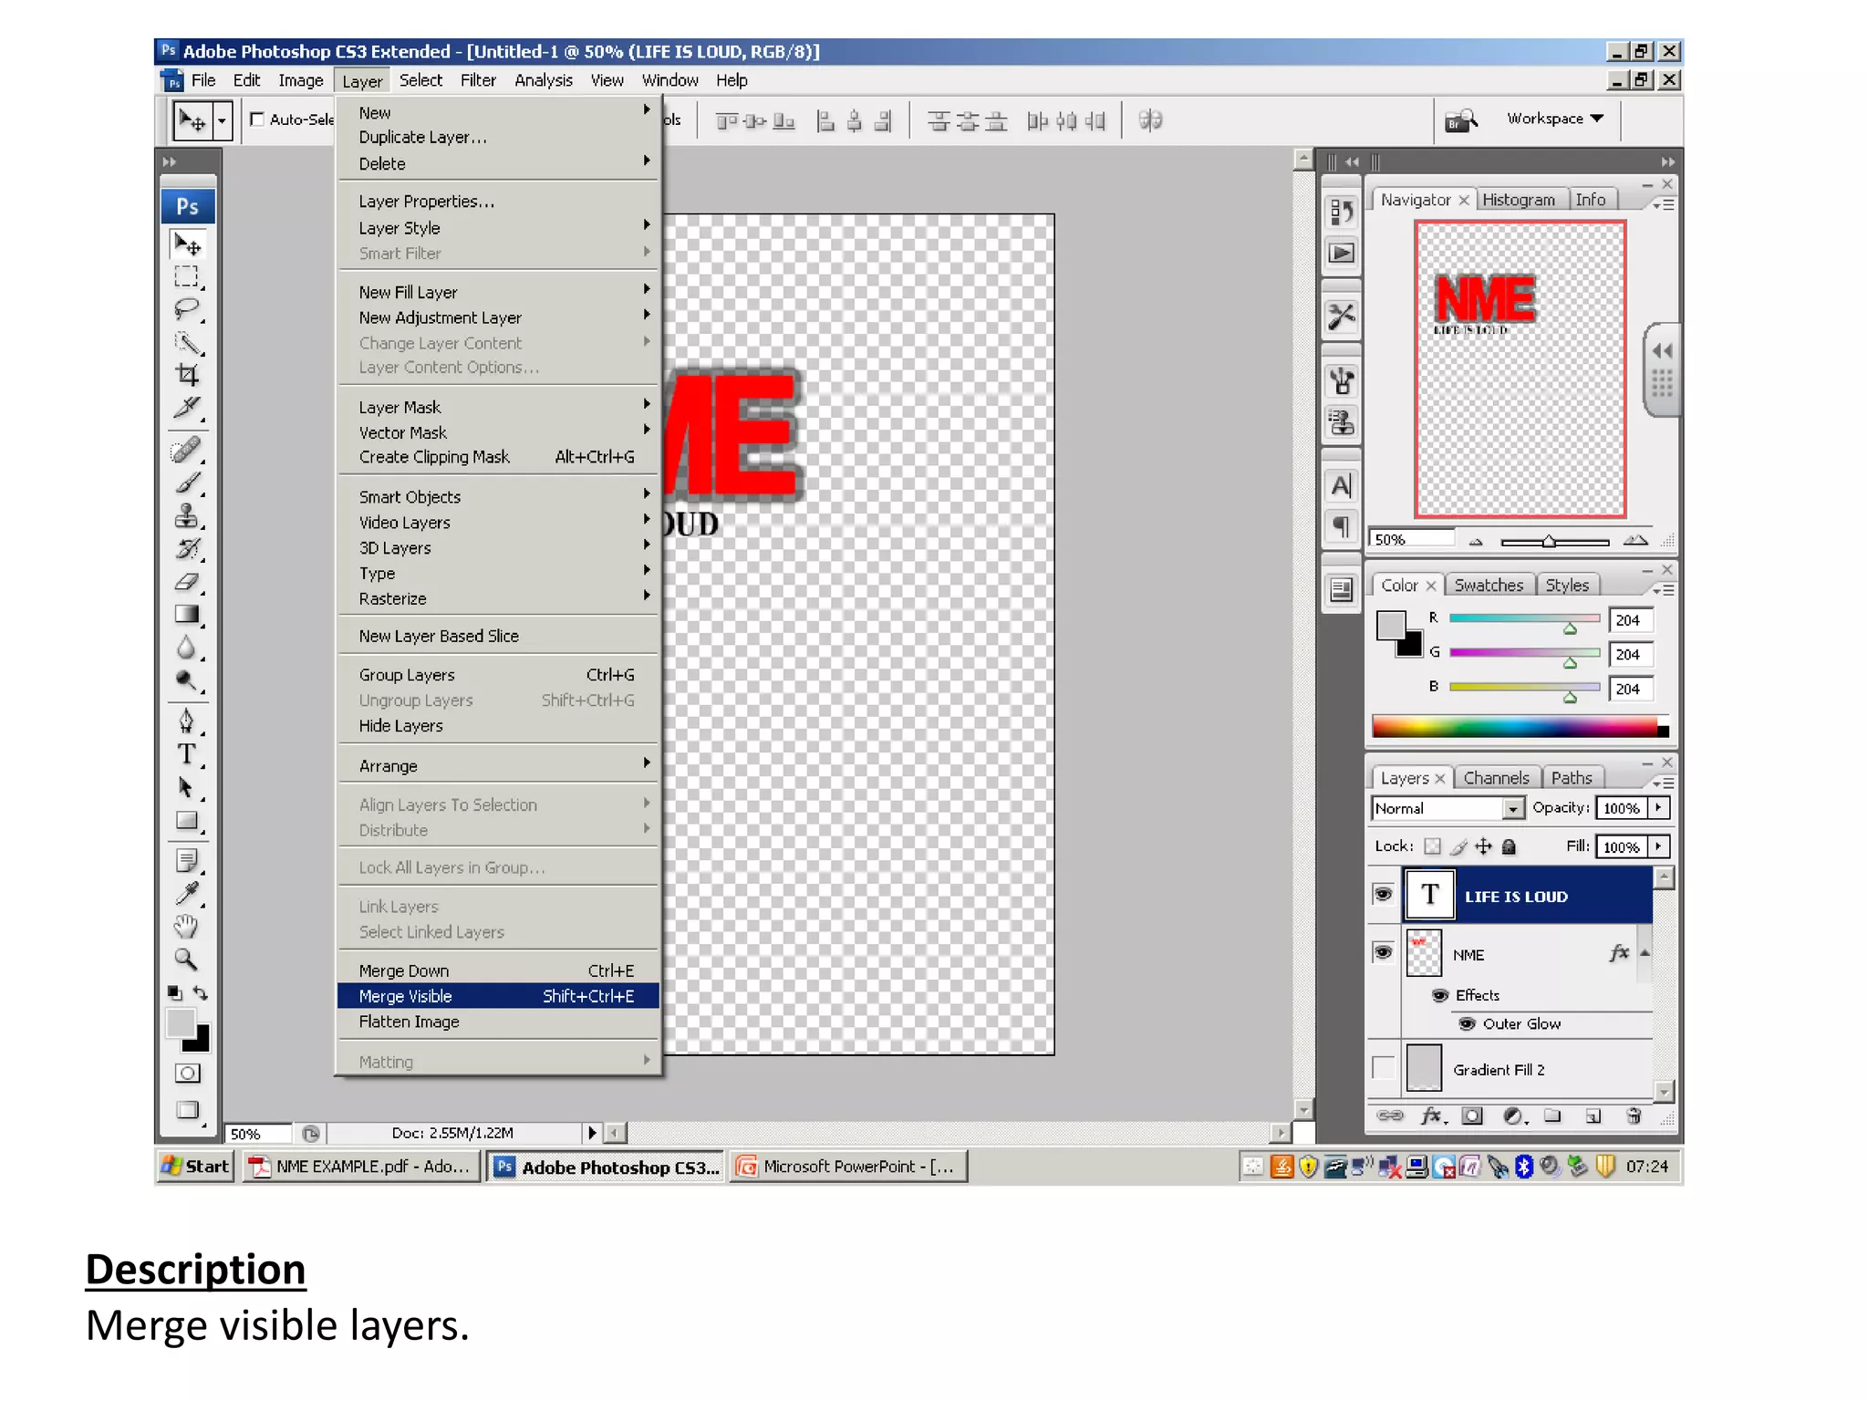
Task: Click Add layer style fx button
Action: click(1432, 1116)
